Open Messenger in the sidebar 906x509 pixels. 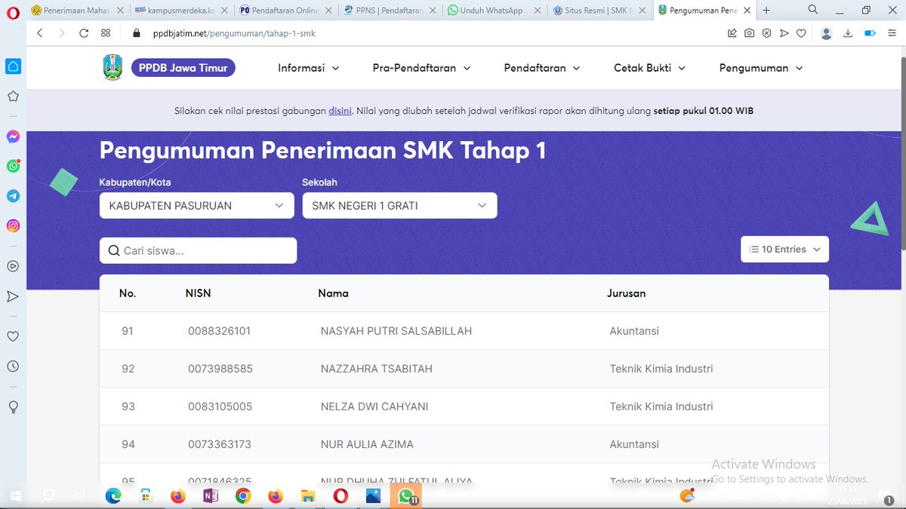coord(13,136)
